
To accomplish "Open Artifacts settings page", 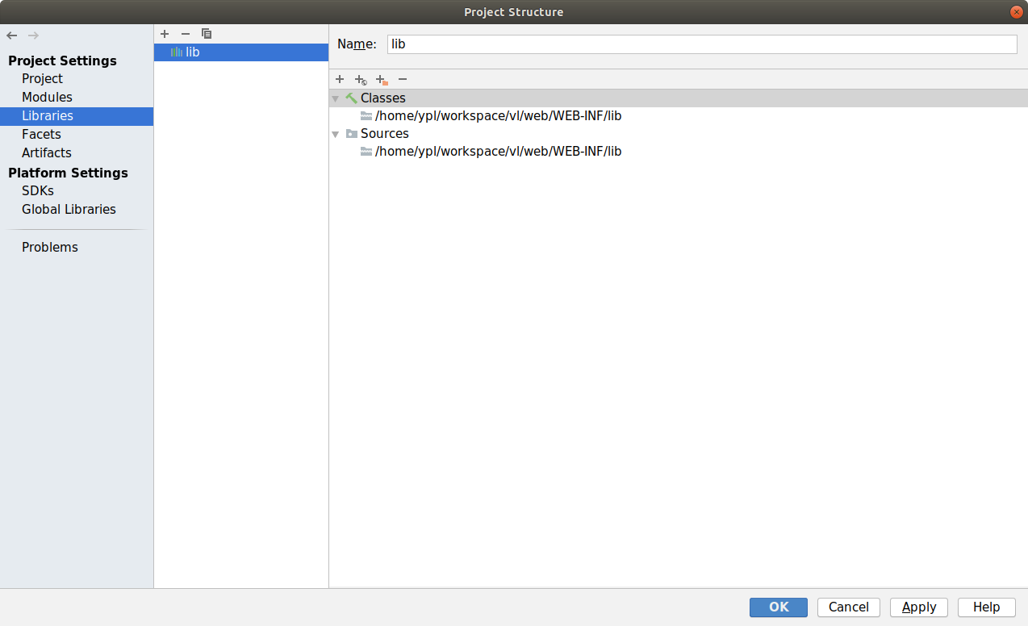I will (x=47, y=152).
